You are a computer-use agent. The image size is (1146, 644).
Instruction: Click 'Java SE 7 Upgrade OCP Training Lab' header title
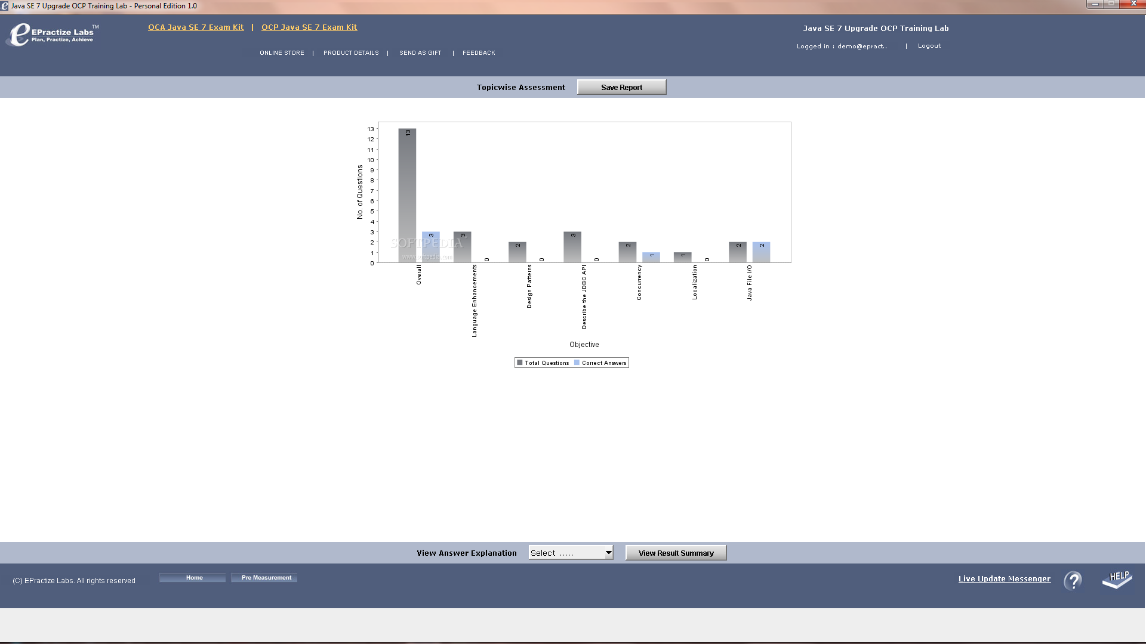(x=876, y=29)
